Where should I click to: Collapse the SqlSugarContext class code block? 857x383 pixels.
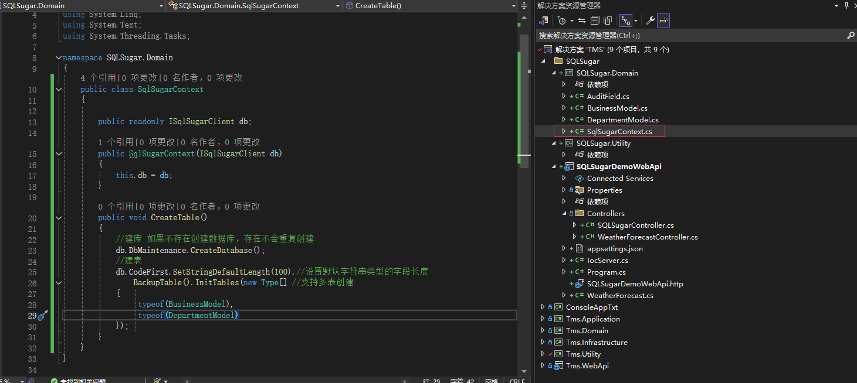[58, 90]
